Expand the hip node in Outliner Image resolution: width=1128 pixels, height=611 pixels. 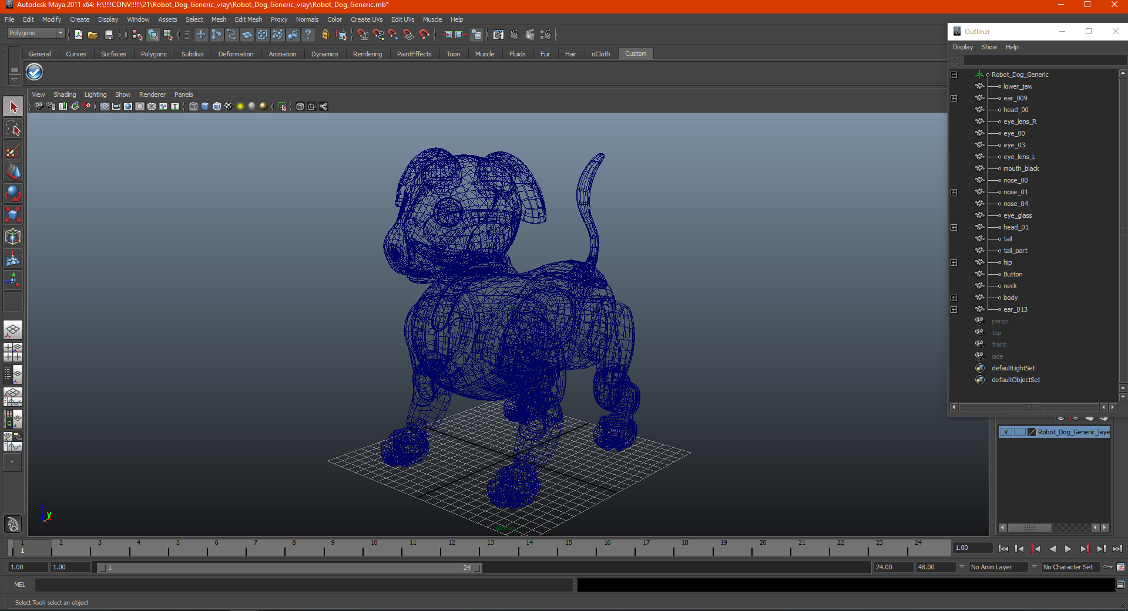point(954,262)
